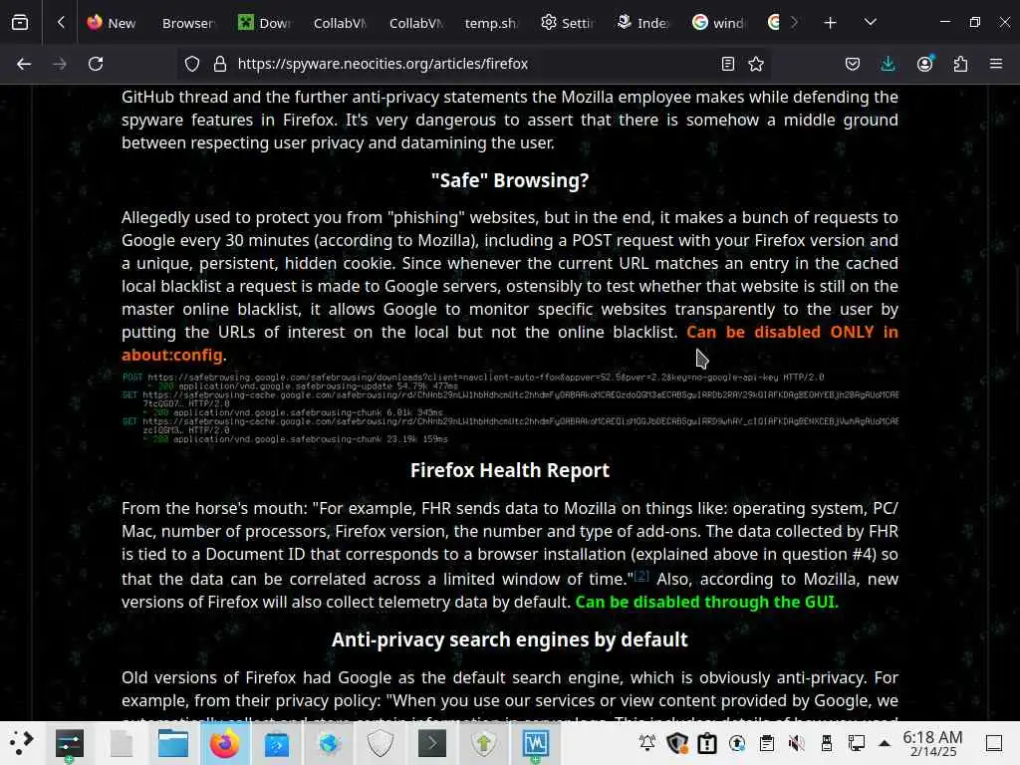The image size is (1020, 765).
Task: Open the Dolphin file manager in taskbar
Action: click(x=173, y=743)
